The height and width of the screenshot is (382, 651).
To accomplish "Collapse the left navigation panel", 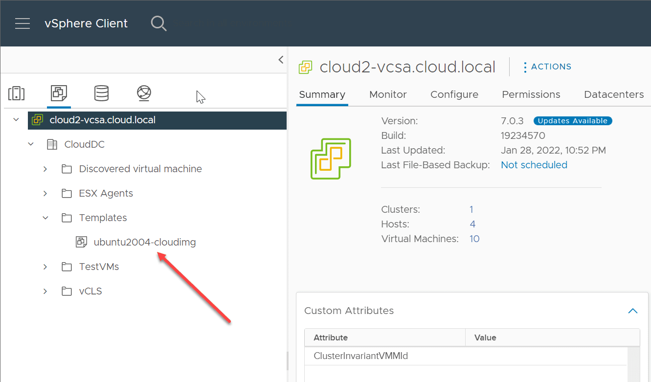I will pos(281,60).
